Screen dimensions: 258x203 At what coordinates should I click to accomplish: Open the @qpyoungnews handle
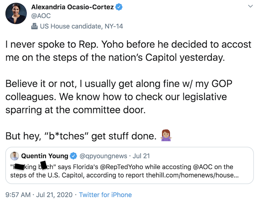pos(103,156)
